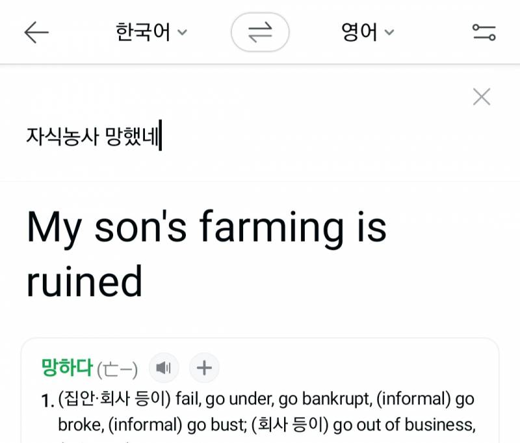Select the 망하다 dictionary headword
The width and height of the screenshot is (520, 443).
pyautogui.click(x=67, y=368)
